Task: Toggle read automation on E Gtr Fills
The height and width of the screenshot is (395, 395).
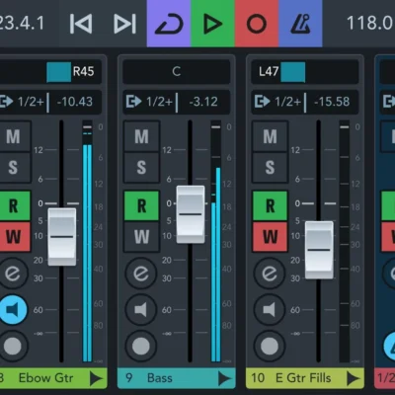Action: [270, 205]
